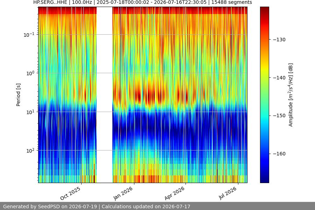The image size is (315, 210).
Task: Click the white data gap in the spectrogram
Action: point(104,95)
